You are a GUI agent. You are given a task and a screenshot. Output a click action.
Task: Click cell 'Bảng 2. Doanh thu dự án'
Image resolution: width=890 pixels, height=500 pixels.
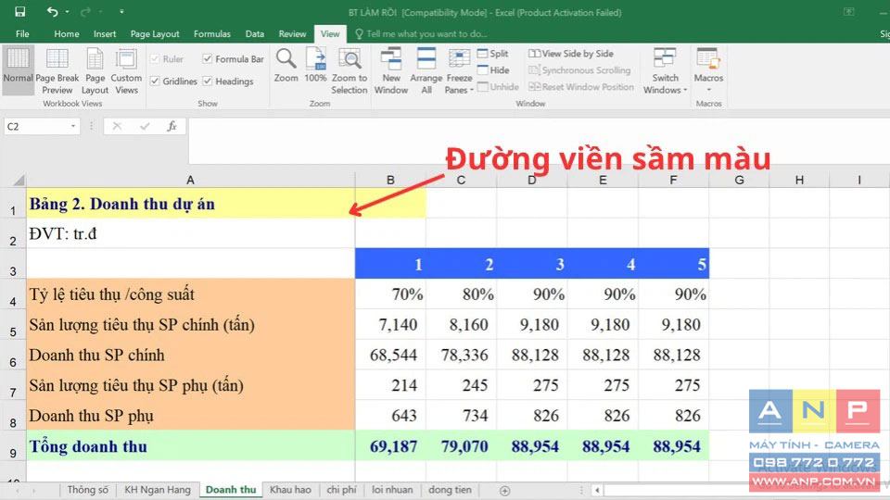coord(190,204)
